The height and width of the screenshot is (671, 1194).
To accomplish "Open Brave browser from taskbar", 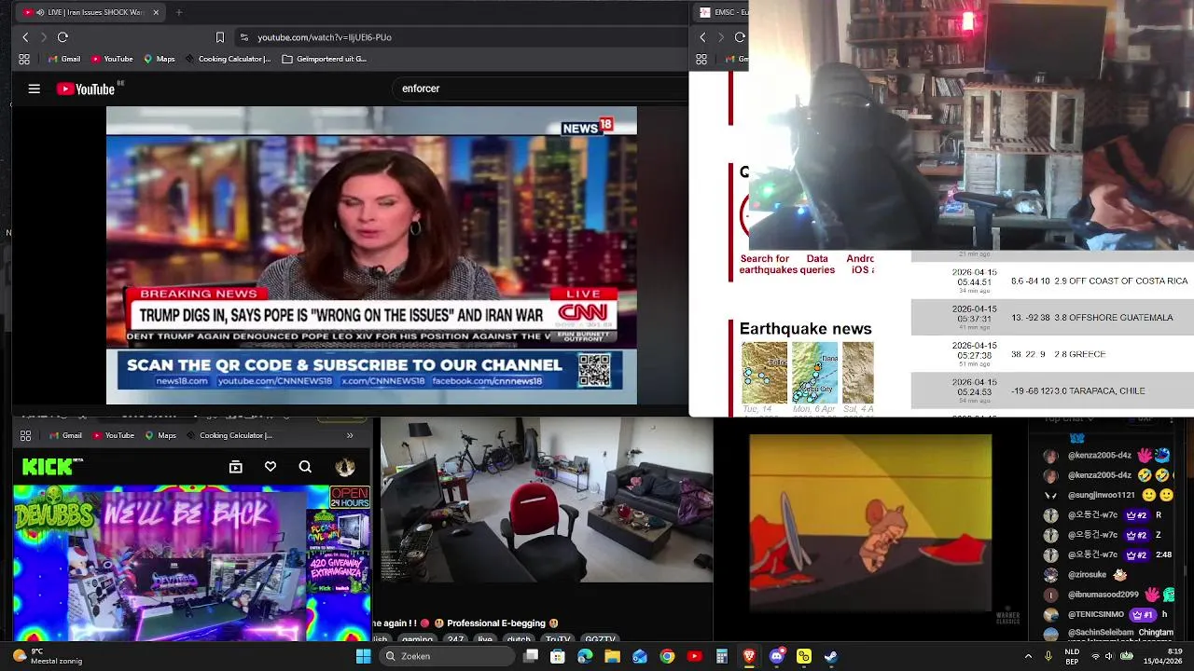I will tap(749, 656).
